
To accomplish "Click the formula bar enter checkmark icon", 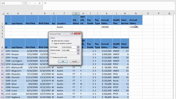I will pos(35,3).
